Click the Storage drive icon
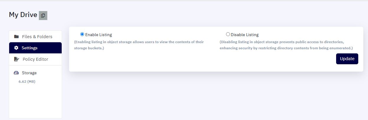This screenshot has width=368, height=120. (16, 73)
